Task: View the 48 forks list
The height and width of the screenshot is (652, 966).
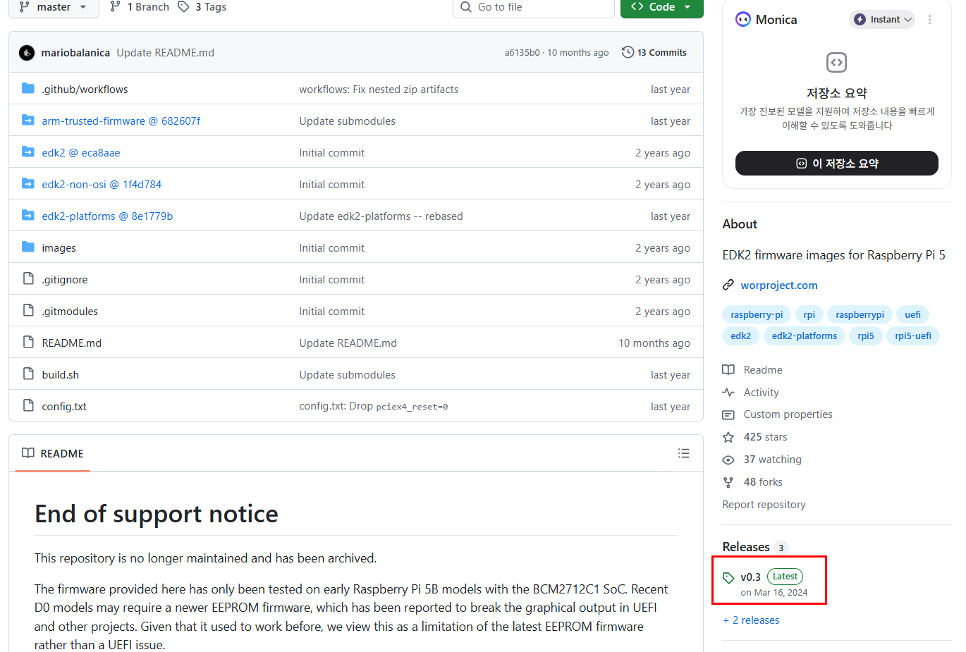Action: (753, 482)
